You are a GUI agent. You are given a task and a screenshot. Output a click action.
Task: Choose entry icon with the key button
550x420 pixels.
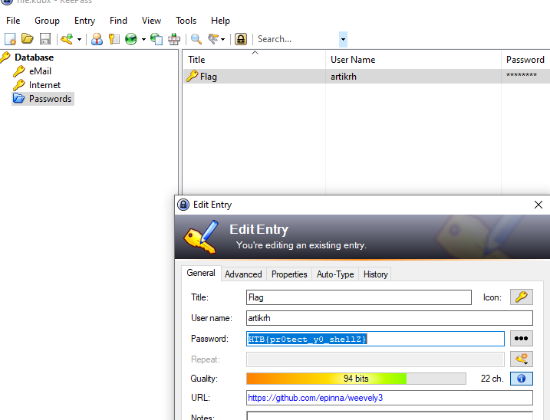[522, 297]
